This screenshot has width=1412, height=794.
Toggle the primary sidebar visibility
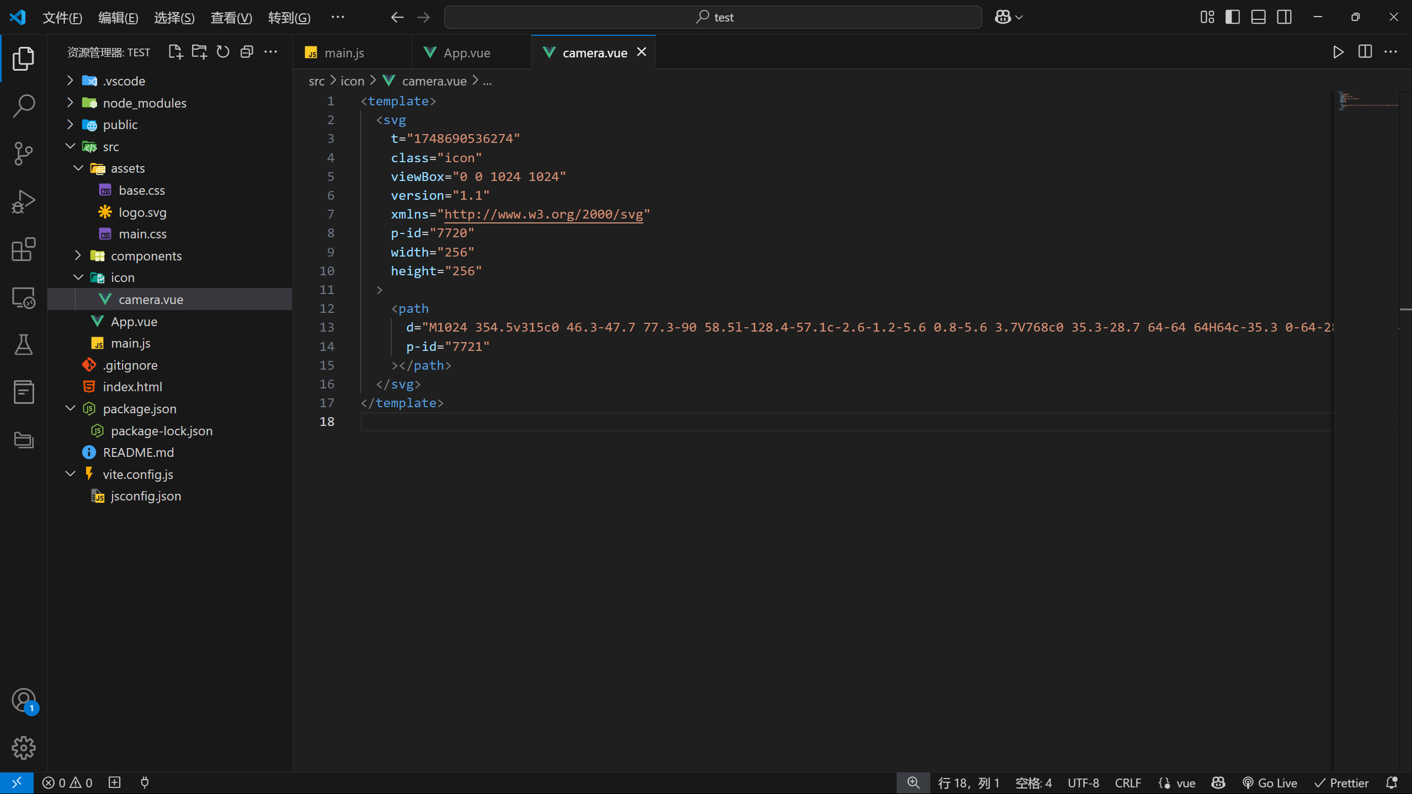1232,17
